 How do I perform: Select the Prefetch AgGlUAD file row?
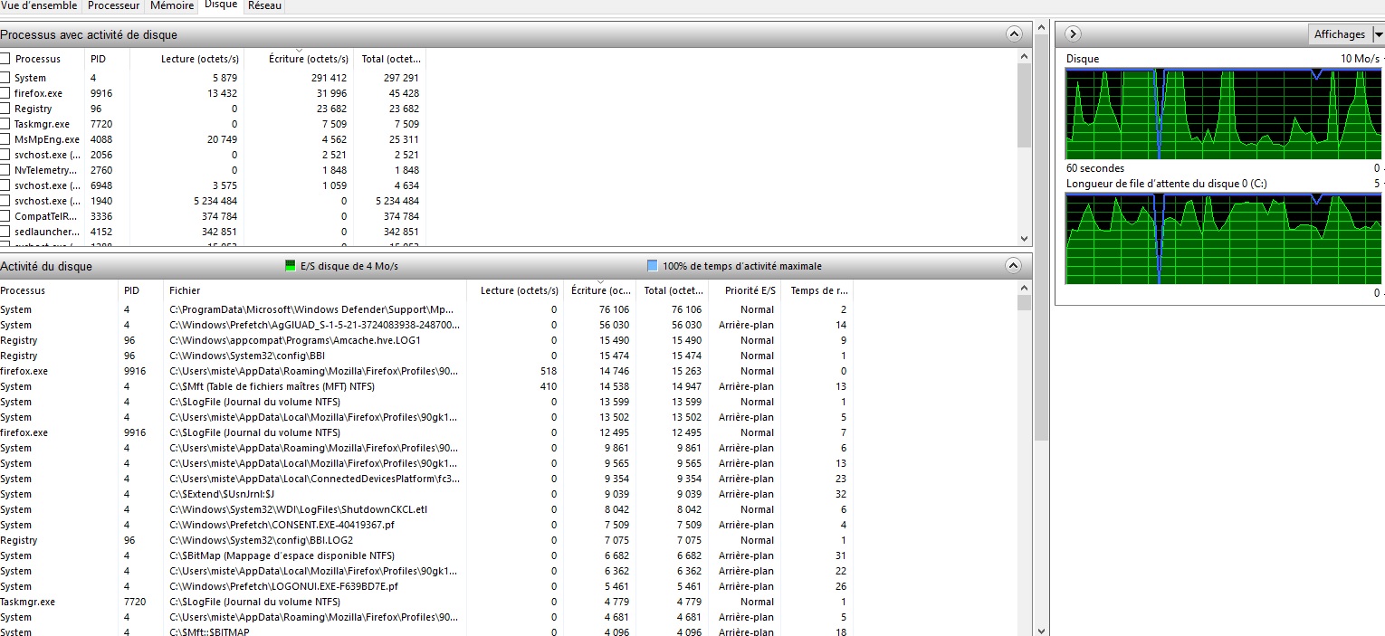tap(426, 325)
